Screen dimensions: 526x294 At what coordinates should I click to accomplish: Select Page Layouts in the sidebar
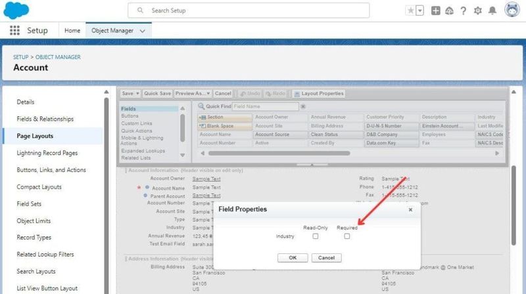click(x=35, y=136)
